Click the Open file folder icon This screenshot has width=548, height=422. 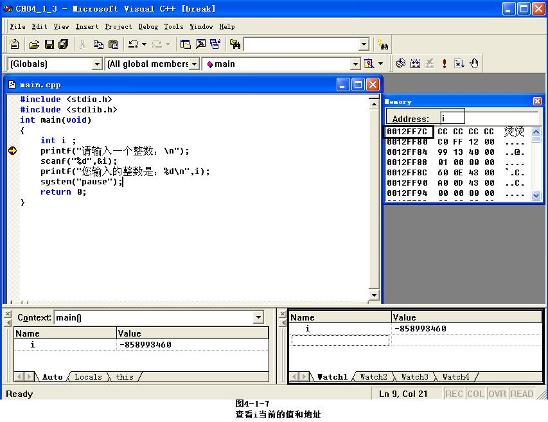[x=35, y=44]
